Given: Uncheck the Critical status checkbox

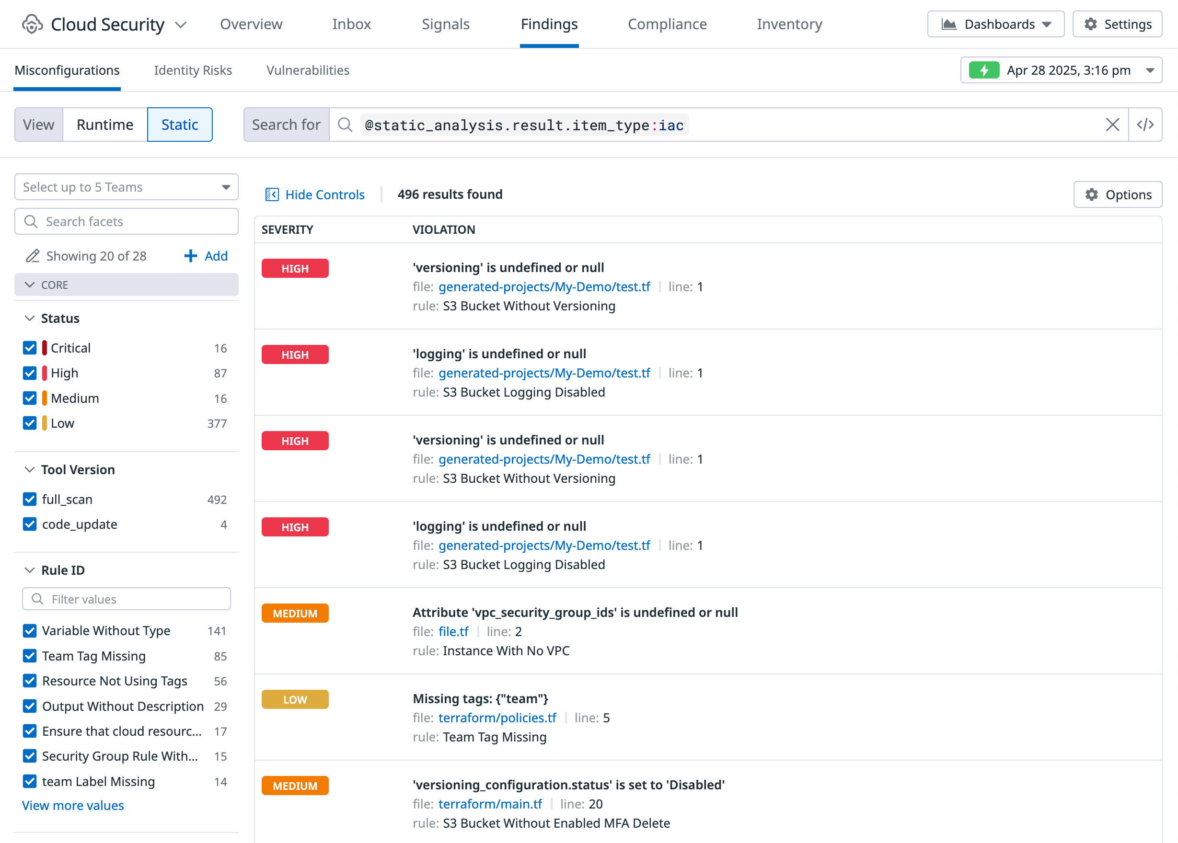Looking at the screenshot, I should [x=30, y=348].
